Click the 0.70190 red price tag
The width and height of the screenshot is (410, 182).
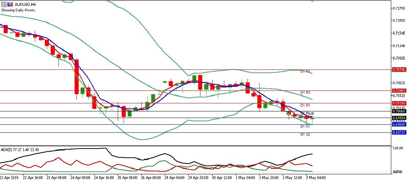click(399, 103)
